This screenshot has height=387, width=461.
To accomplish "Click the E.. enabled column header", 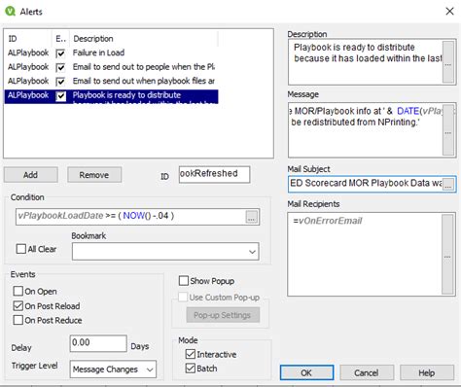I will coord(61,39).
